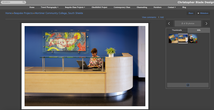Image resolution: width=214 pixels, height=110 pixels.
Task: Click the Add comment link
Action: (x=162, y=17)
